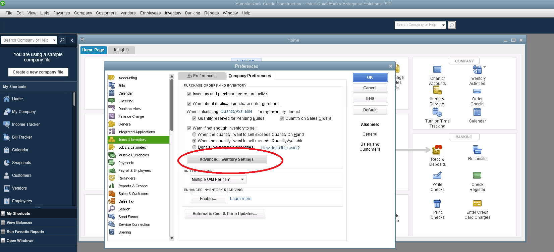The height and width of the screenshot is (252, 554).
Task: Collapse the left sidebar with arrow button
Action: (x=72, y=40)
